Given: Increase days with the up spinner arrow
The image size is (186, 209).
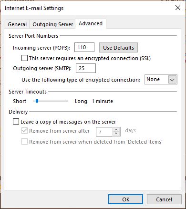Looking at the screenshot, I should click(x=116, y=130).
